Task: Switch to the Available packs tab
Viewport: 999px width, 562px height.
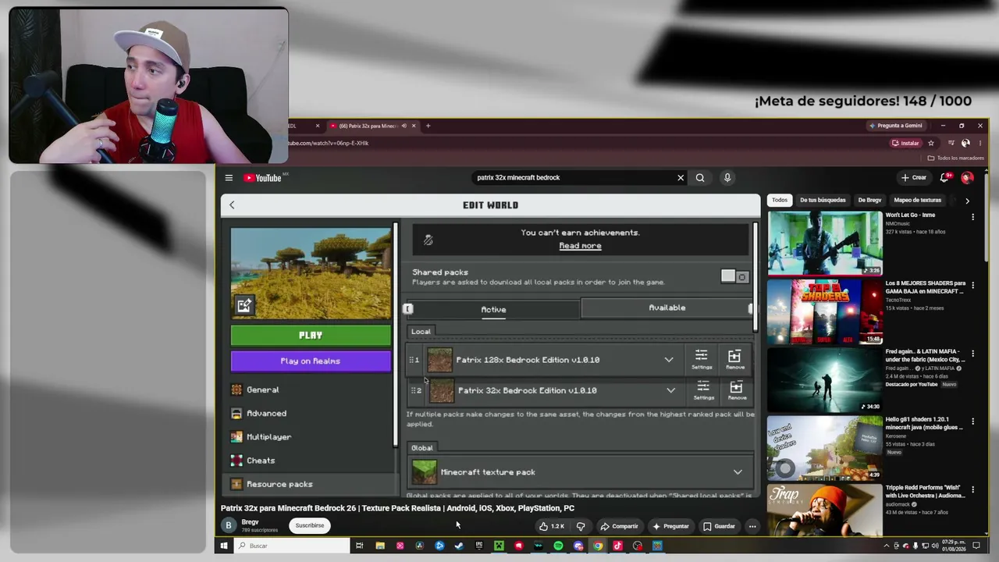Action: click(667, 308)
